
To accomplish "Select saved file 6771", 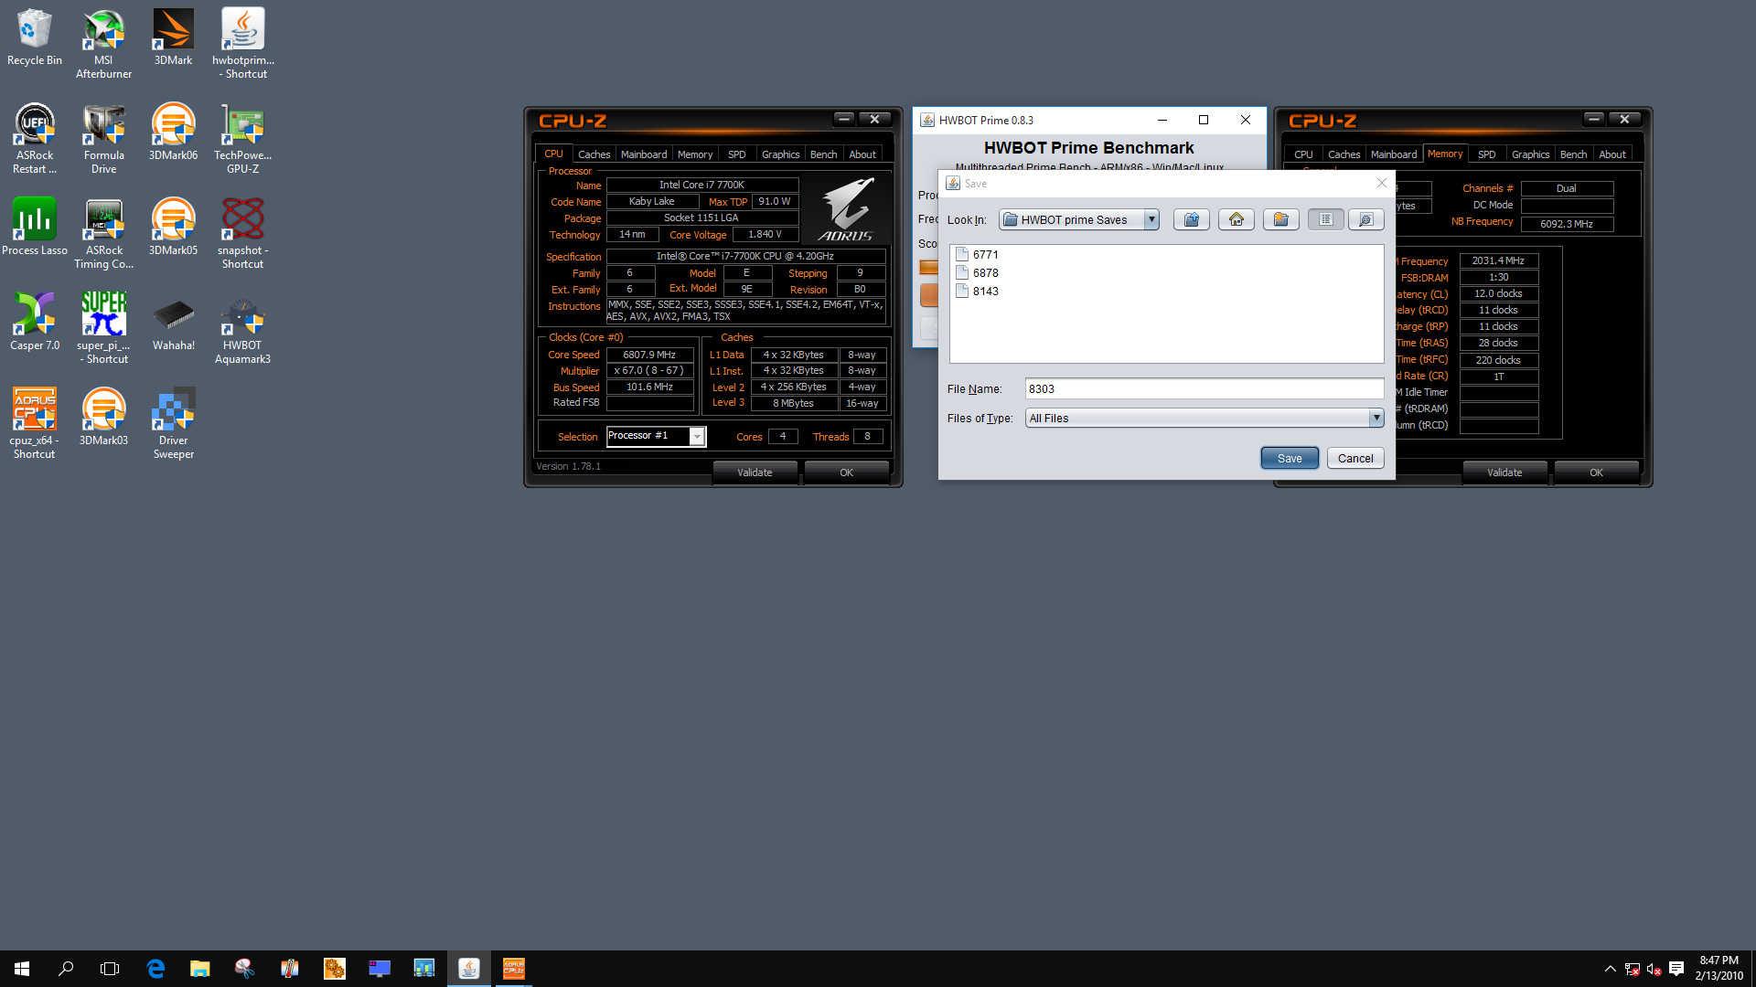I will tap(977, 255).
